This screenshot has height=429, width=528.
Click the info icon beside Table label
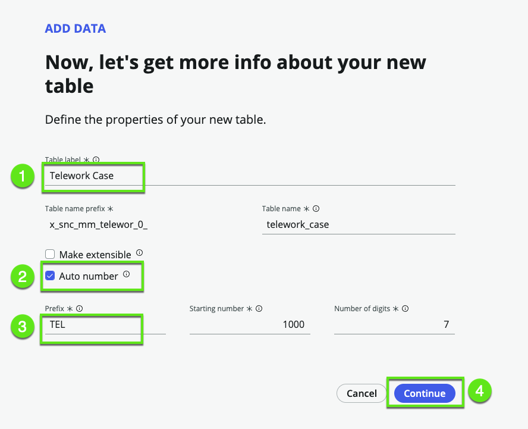[96, 159]
